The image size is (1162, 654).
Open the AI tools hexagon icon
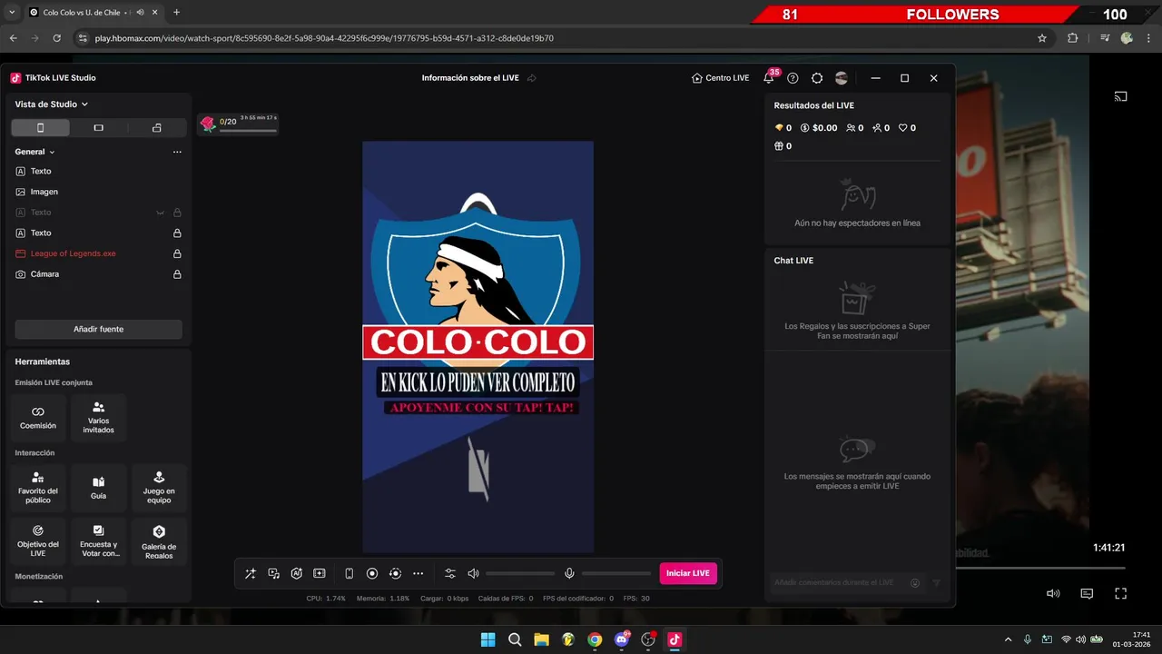[296, 573]
